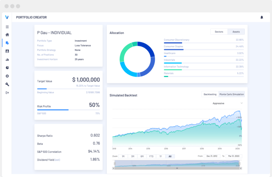Screen dimensions: 272x177
Task: Open the settings gear icon
Action: 7,76
